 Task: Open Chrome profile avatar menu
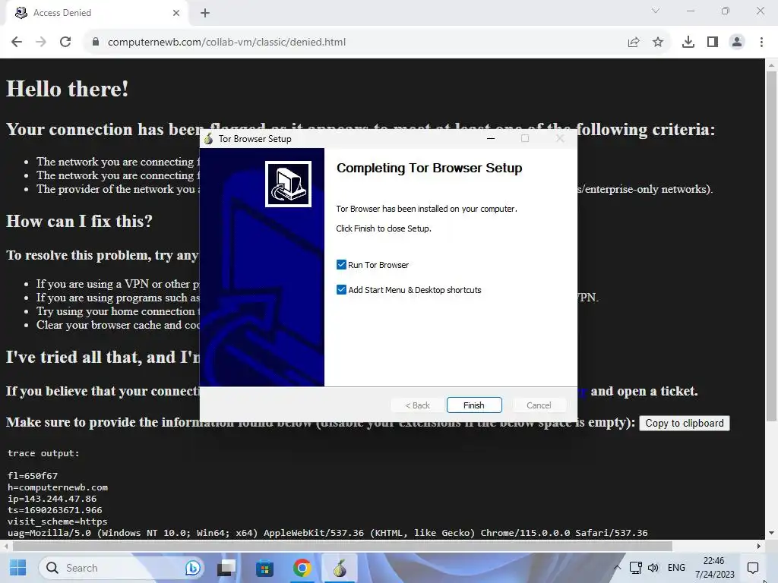tap(737, 43)
